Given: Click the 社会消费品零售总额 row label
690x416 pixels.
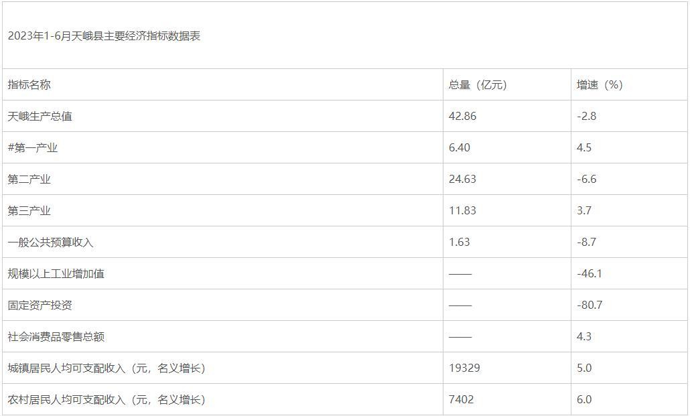Looking at the screenshot, I should click(56, 337).
